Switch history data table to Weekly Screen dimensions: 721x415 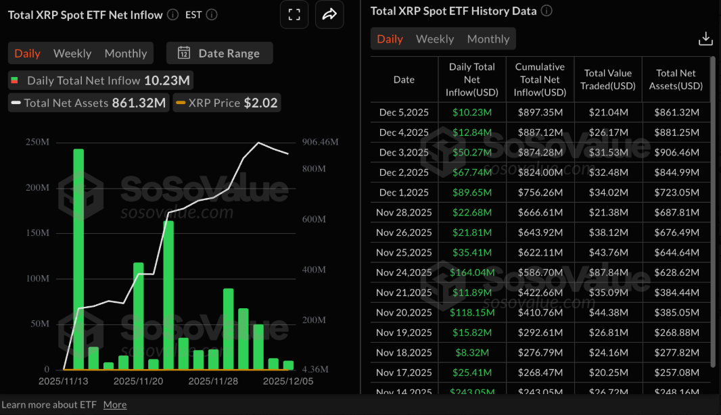coord(435,39)
